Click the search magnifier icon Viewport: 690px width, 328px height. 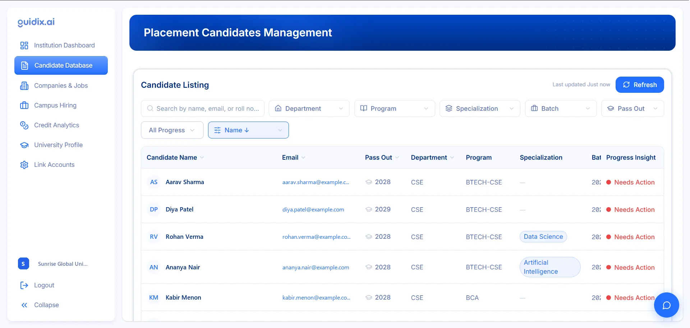pyautogui.click(x=150, y=109)
